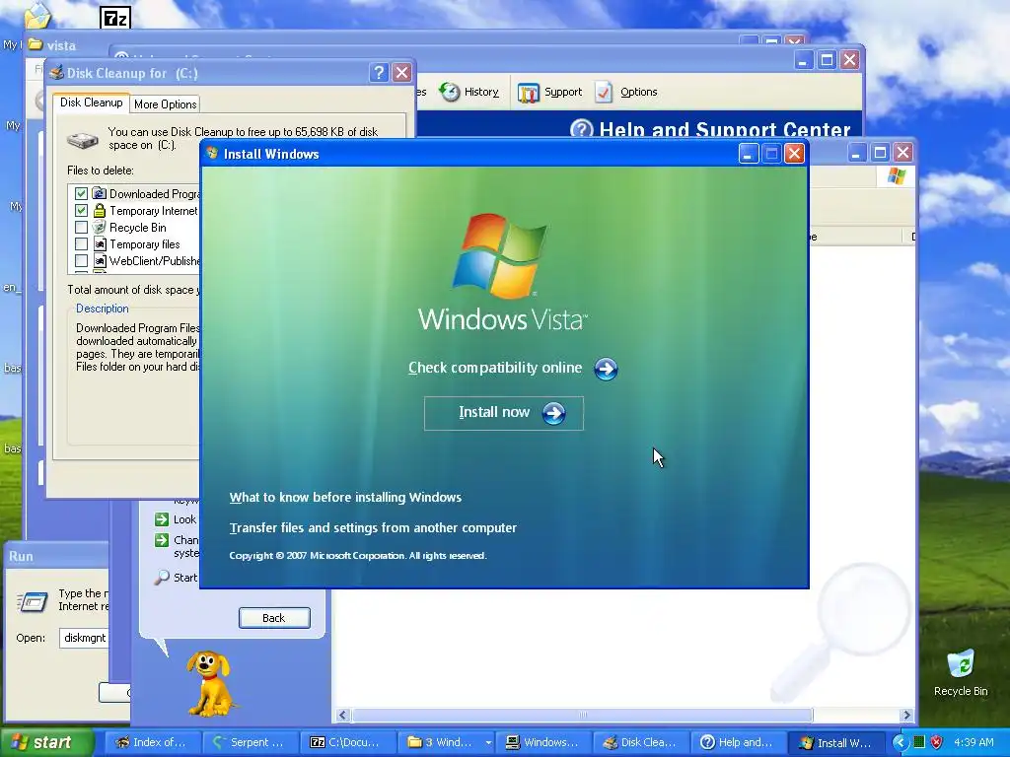
Task: Switch to 7-Zip C:\Docu taskbar button
Action: click(348, 742)
